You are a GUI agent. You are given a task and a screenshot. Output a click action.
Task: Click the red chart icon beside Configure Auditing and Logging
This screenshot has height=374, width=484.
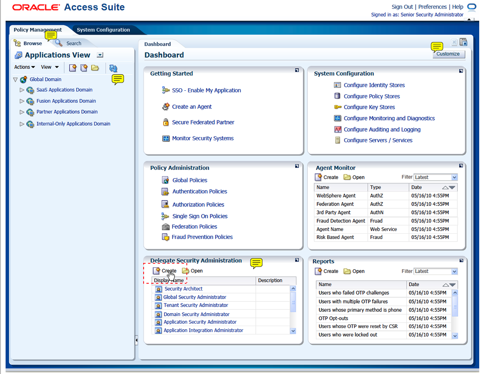coord(338,129)
